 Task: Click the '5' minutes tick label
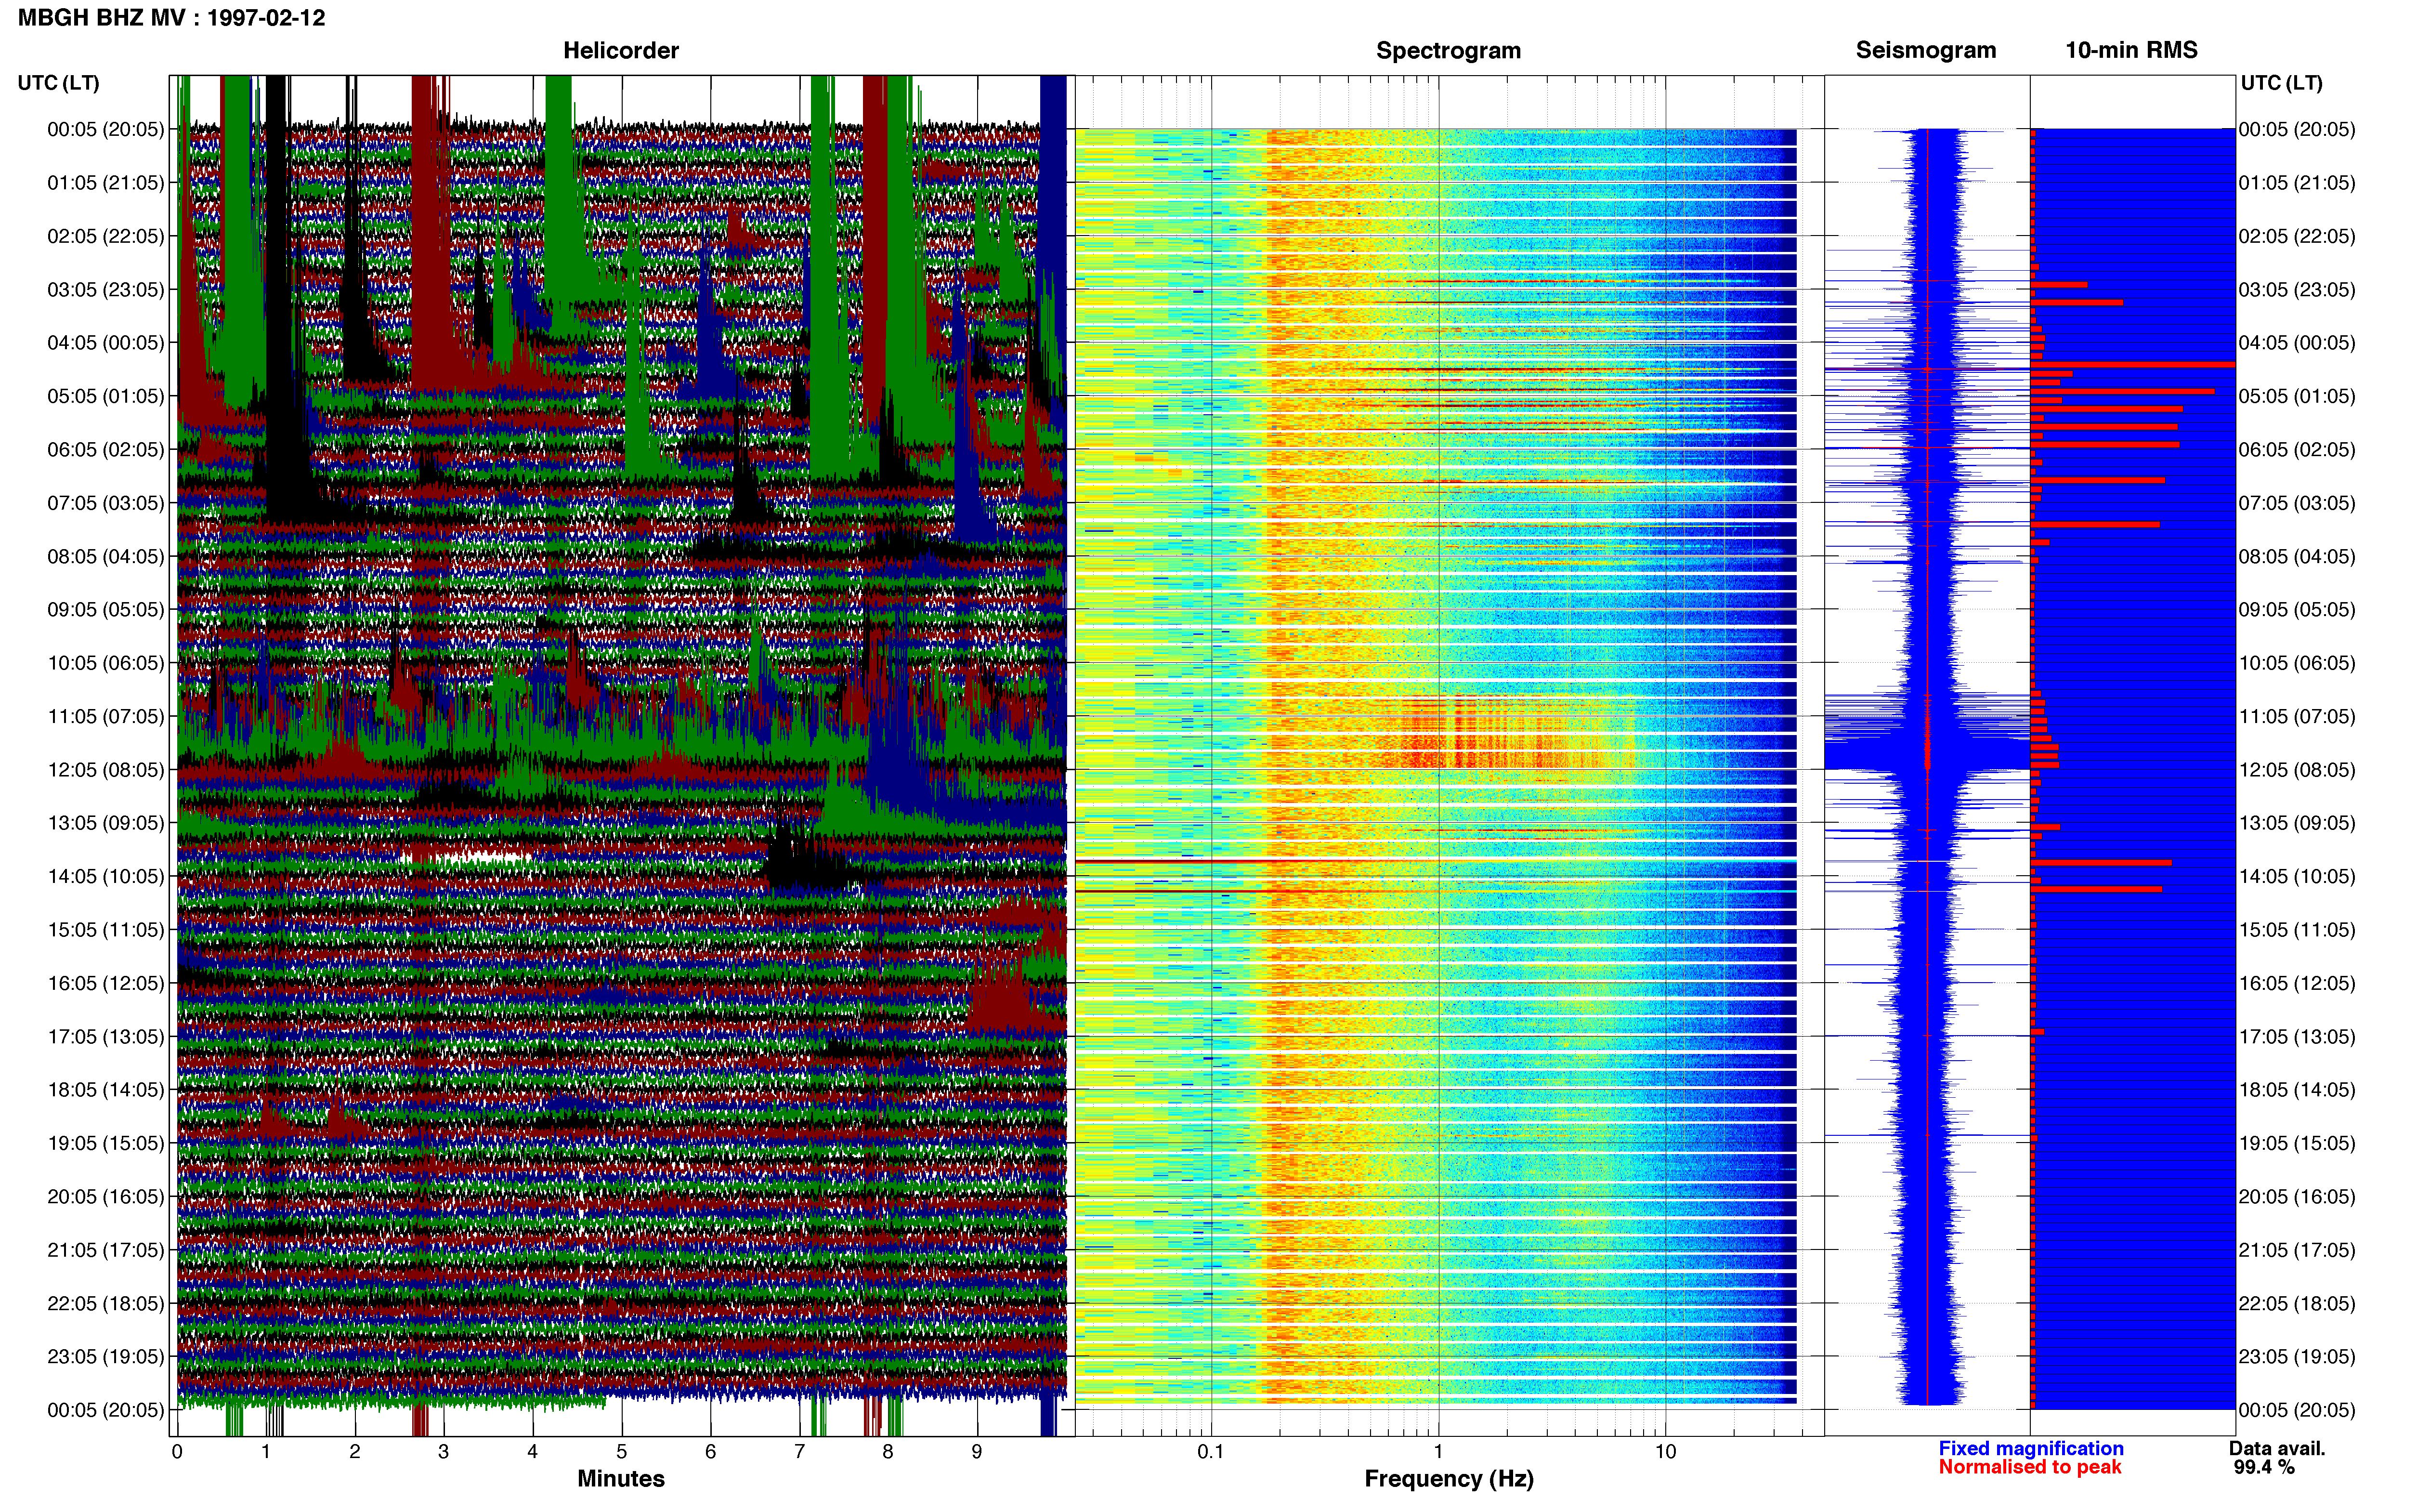pos(622,1451)
